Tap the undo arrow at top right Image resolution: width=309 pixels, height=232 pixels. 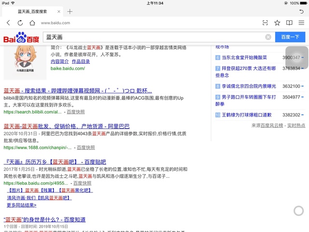coord(302,11)
